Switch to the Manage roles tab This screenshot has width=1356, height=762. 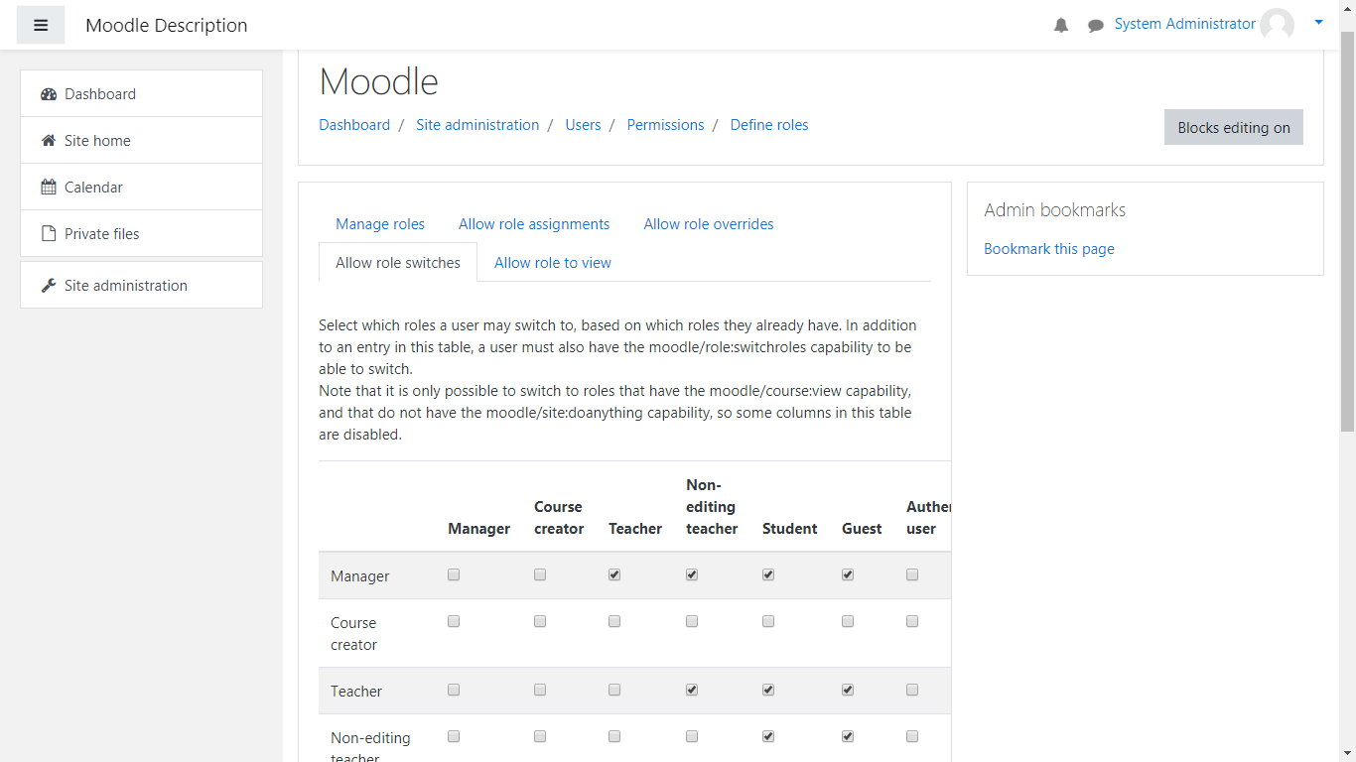point(380,224)
